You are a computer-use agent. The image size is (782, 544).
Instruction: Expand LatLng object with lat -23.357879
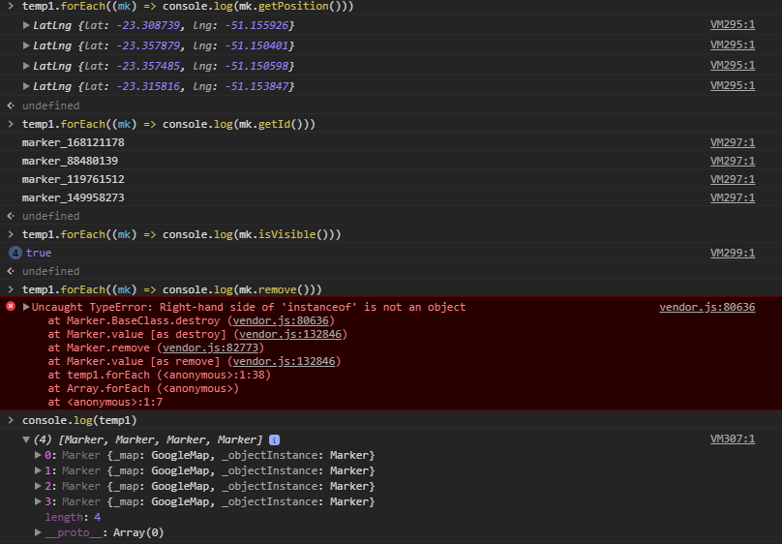tap(26, 45)
